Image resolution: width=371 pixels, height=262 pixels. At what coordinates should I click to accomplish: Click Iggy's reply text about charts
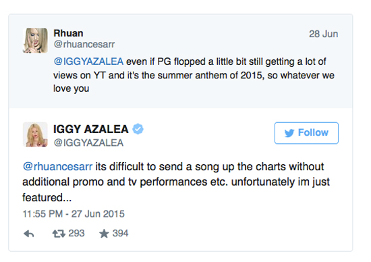[x=176, y=182]
